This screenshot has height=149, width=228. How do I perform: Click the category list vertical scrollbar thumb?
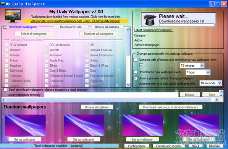pyautogui.click(x=128, y=44)
